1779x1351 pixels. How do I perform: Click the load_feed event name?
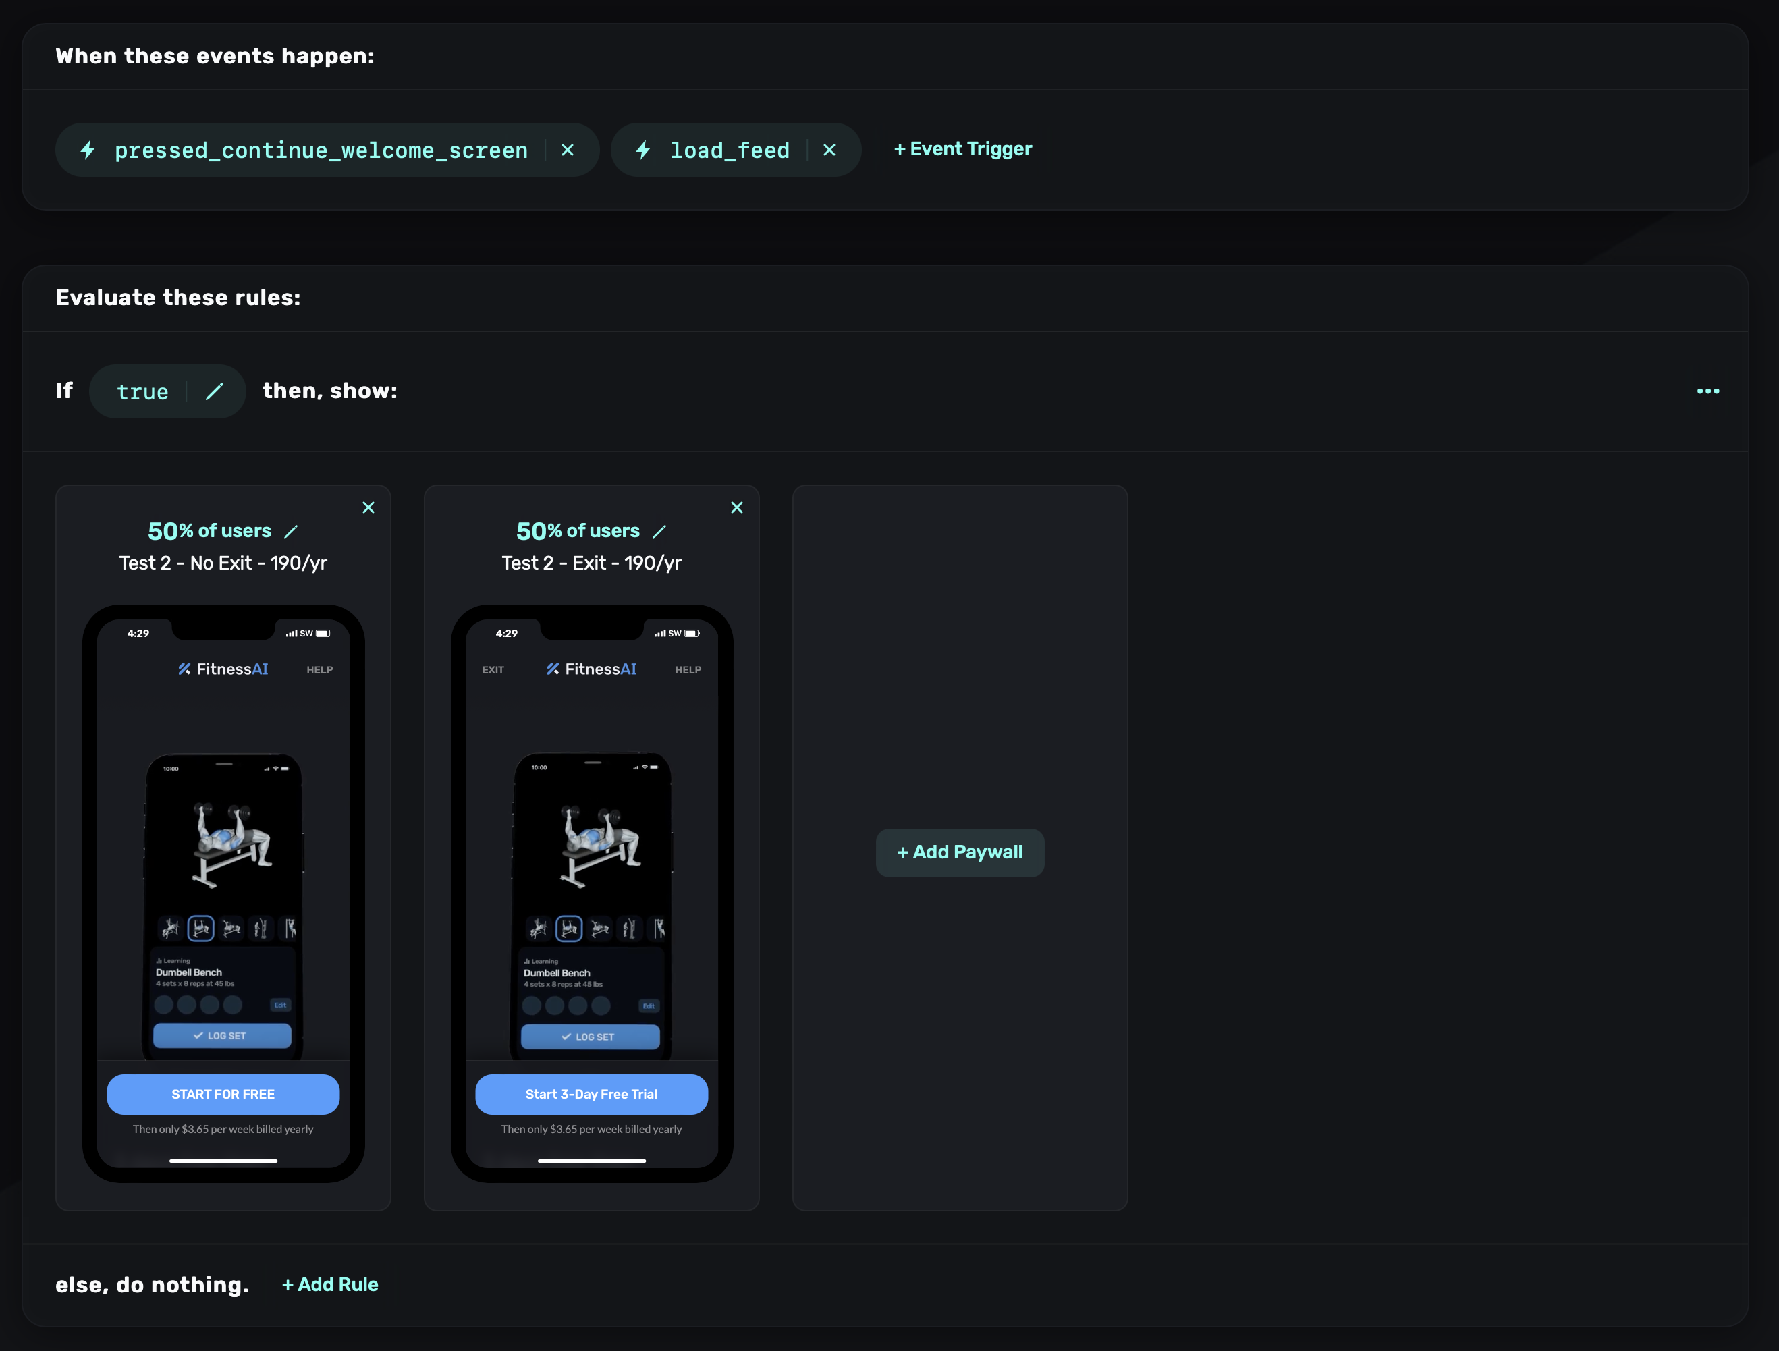[730, 150]
